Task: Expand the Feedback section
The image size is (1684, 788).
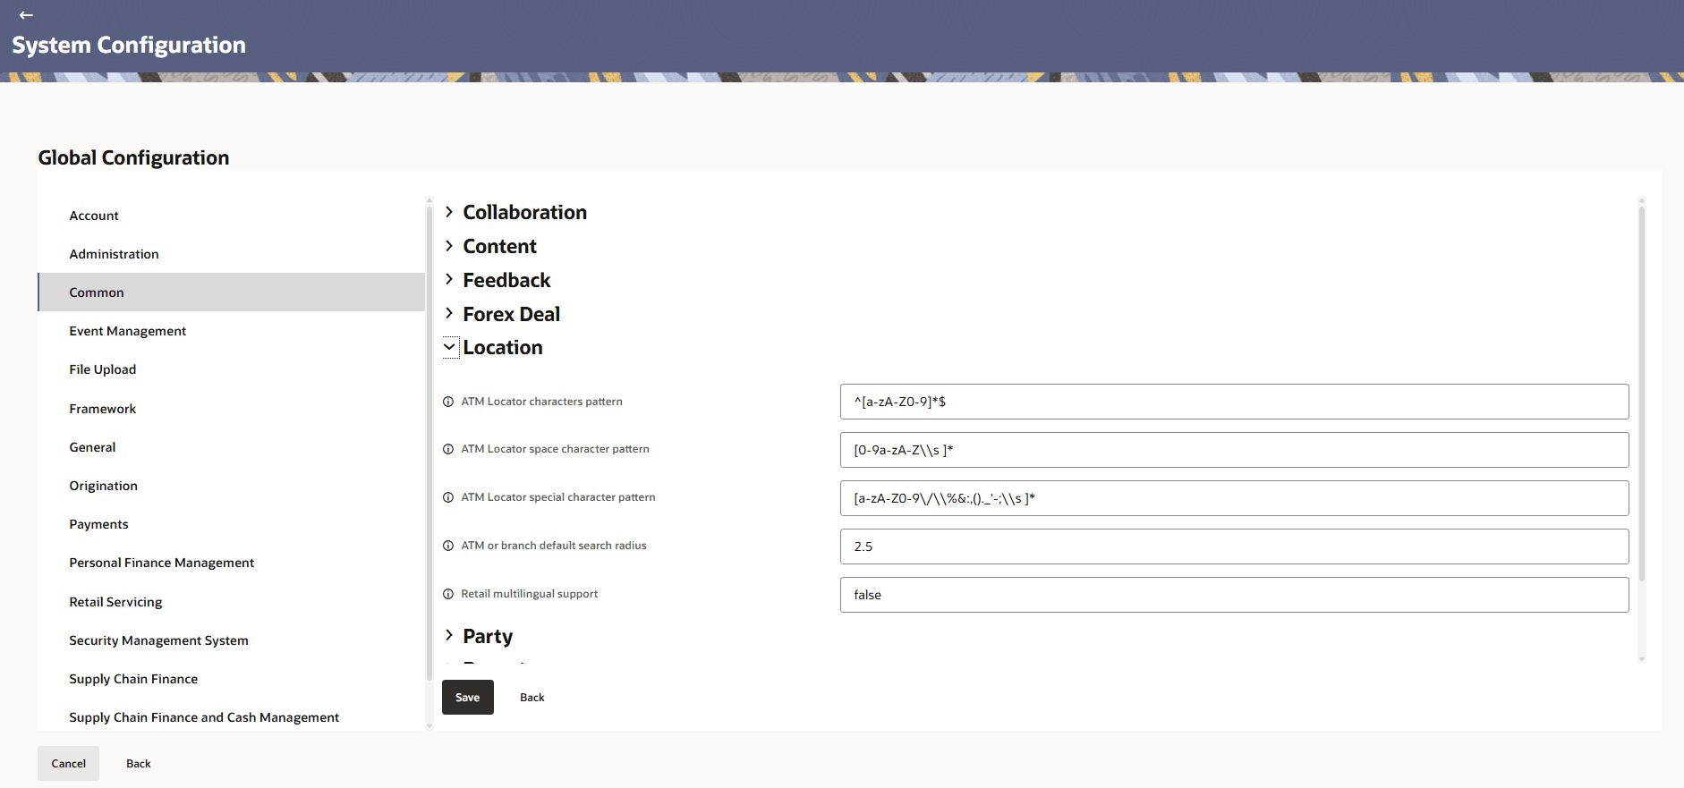Action: pos(449,279)
